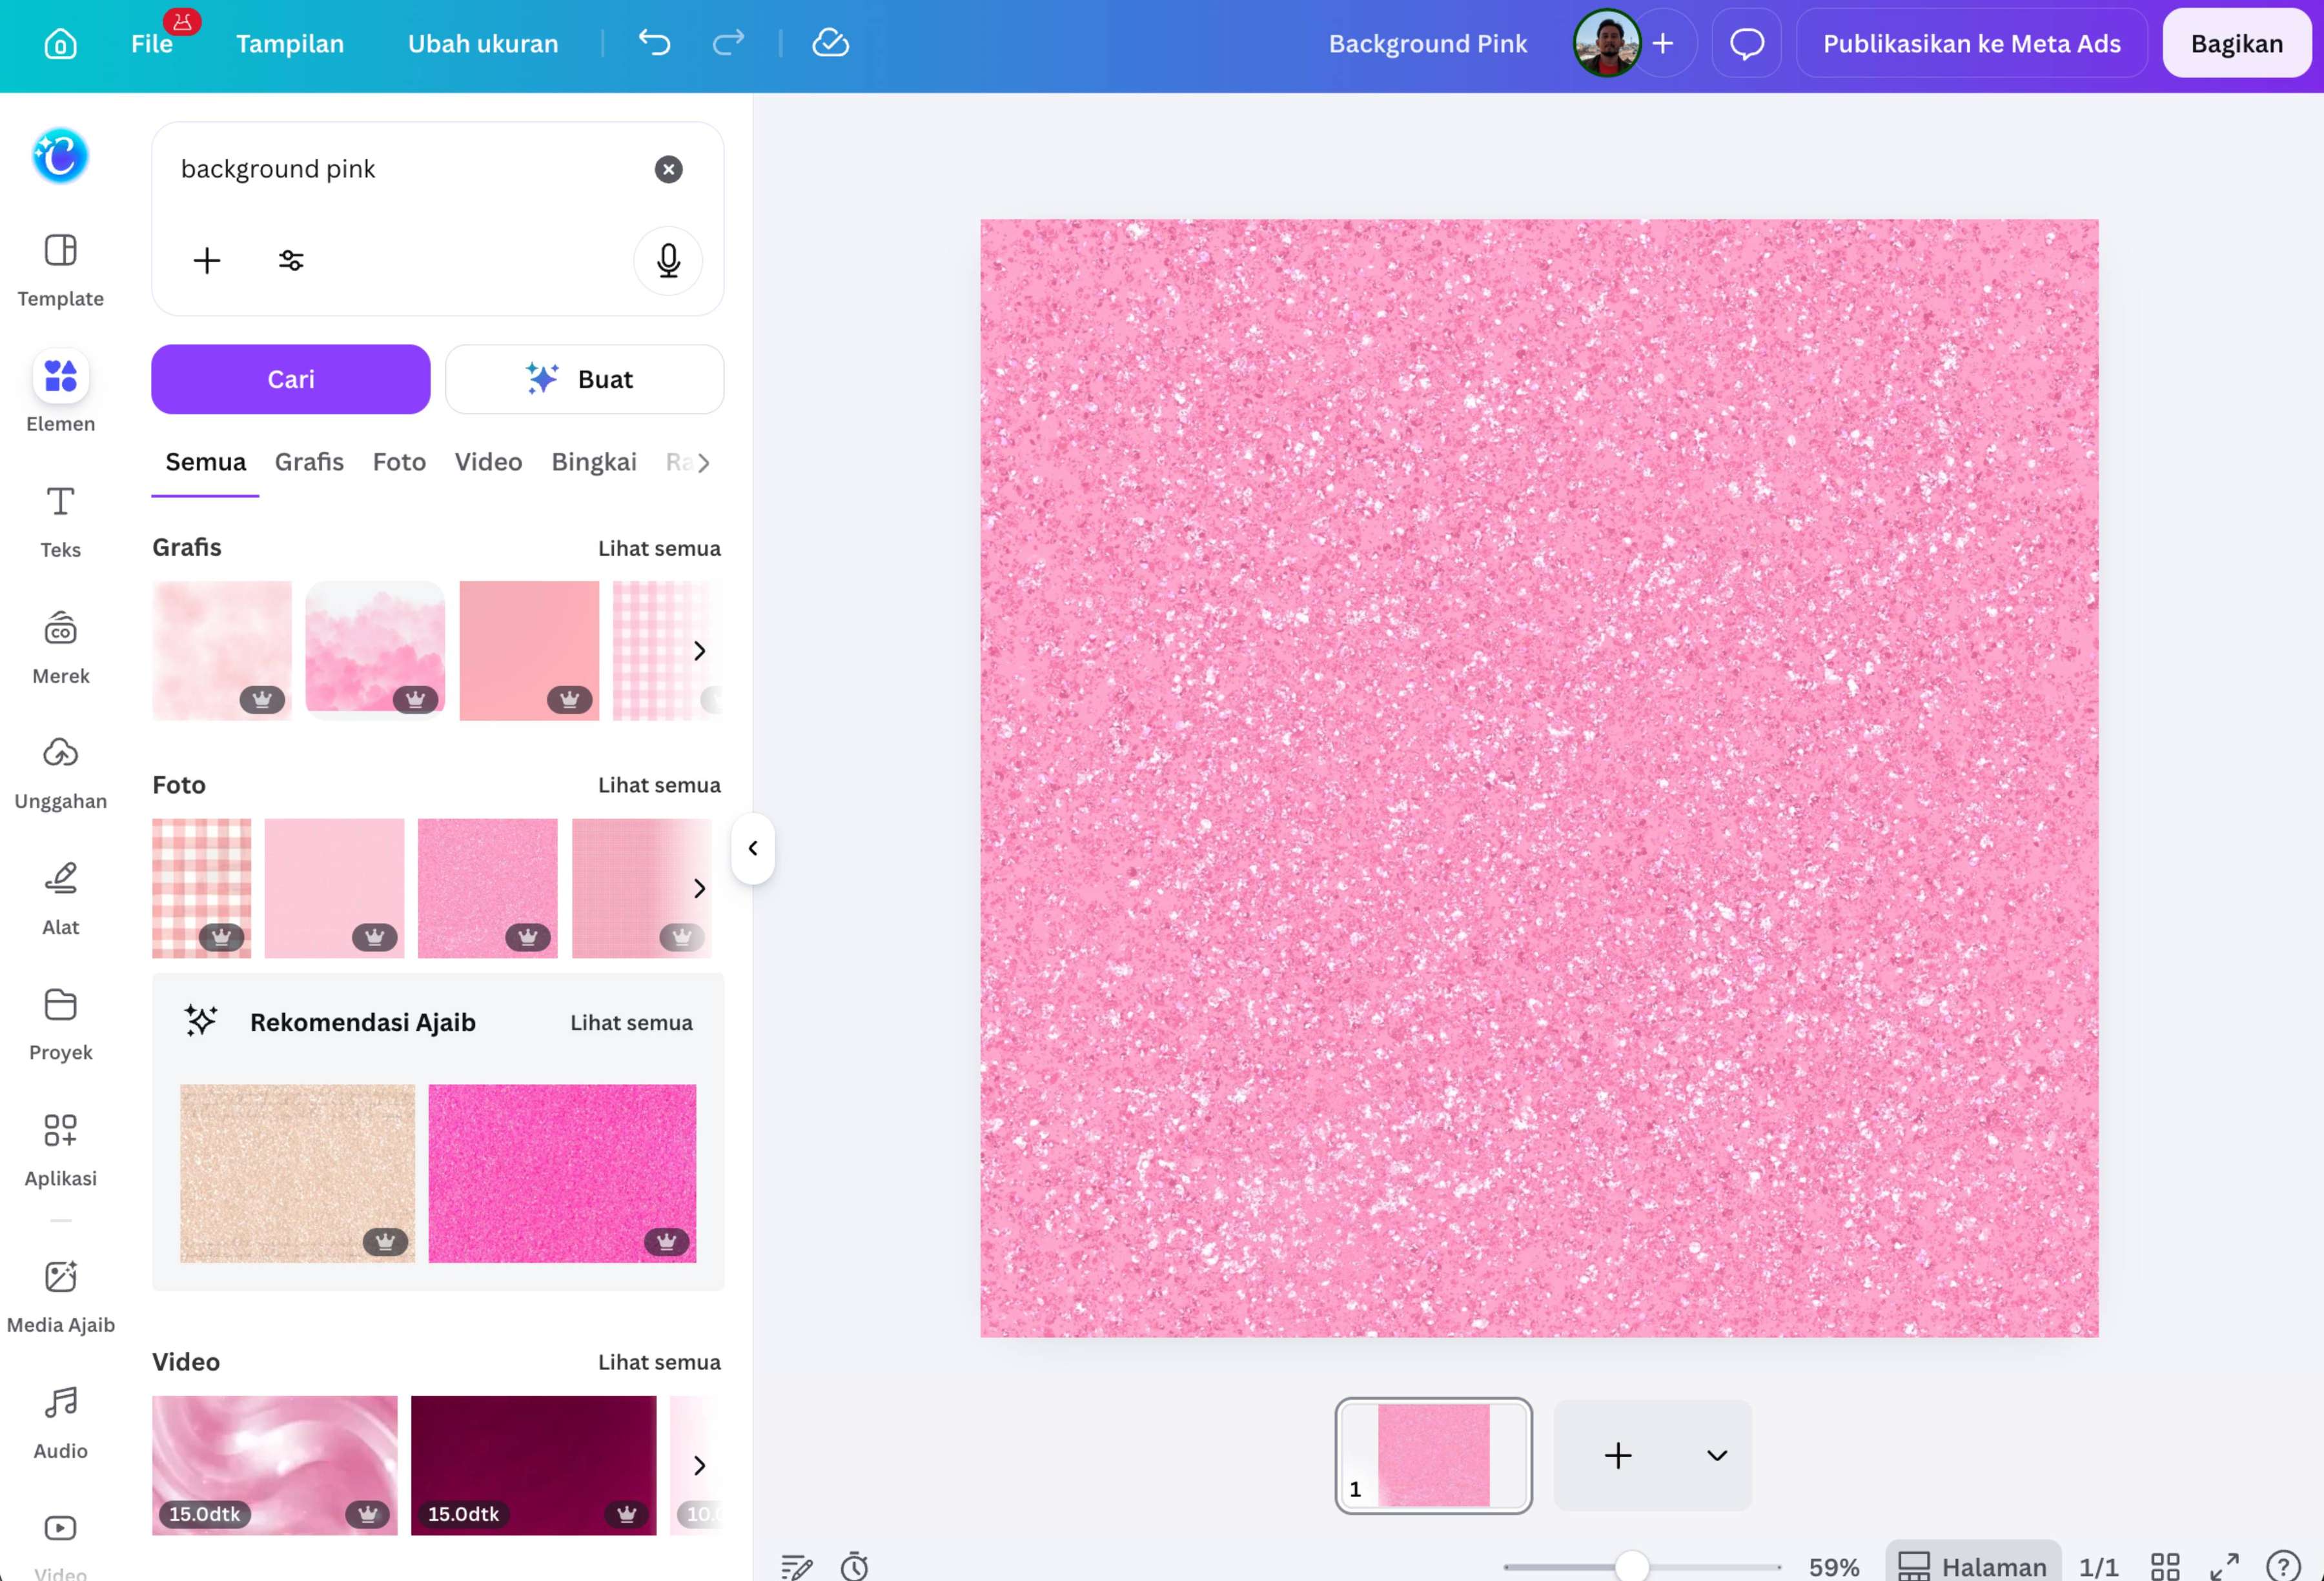Check cloud save status icon

[830, 43]
